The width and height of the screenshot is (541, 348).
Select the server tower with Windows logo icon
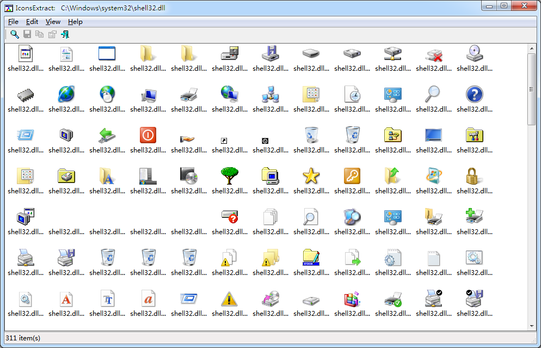[148, 176]
